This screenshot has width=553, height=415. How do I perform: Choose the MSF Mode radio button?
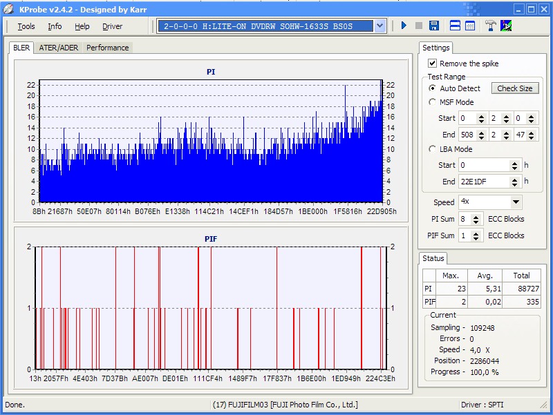[x=433, y=102]
